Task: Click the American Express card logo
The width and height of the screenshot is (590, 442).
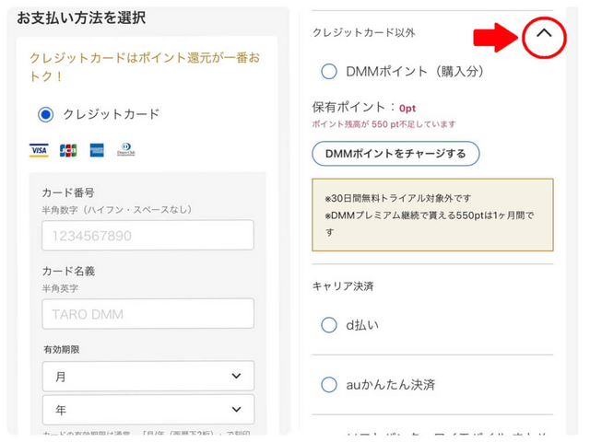Action: 97,150
